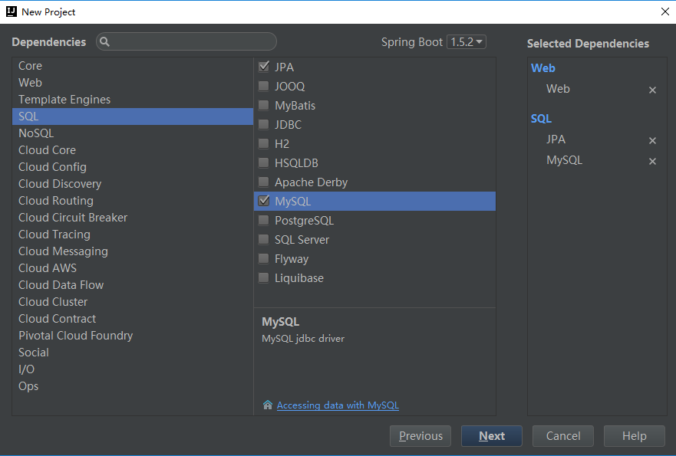The image size is (676, 456).
Task: Remove JPA from selected dependencies
Action: point(652,140)
